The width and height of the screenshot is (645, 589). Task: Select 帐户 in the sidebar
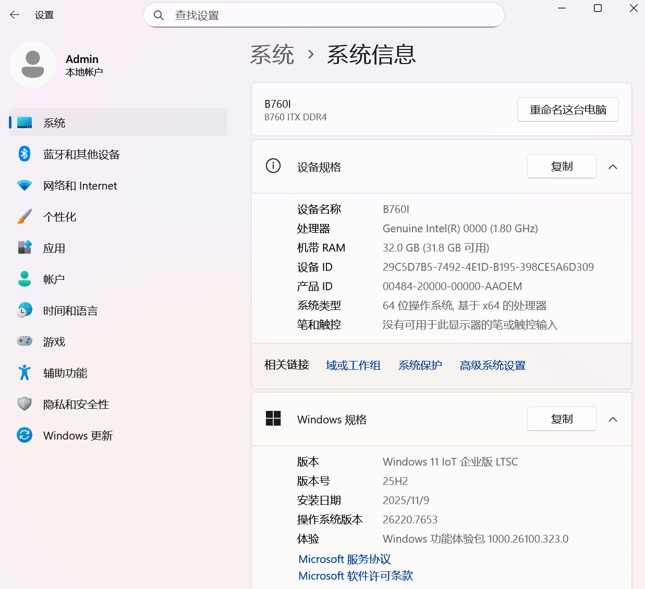54,280
